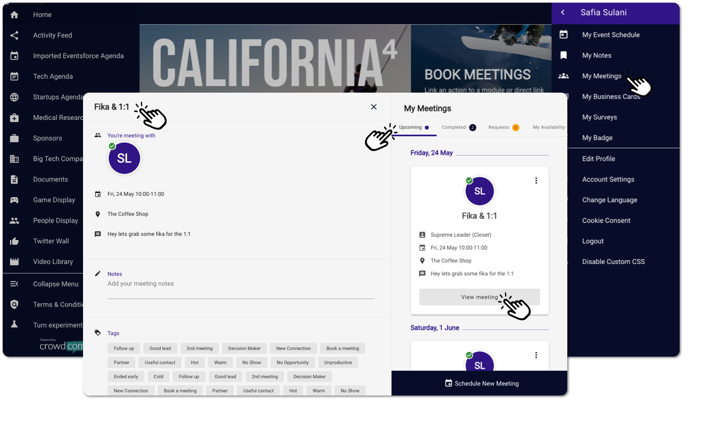Image resolution: width=702 pixels, height=428 pixels.
Task: Switch to the Requests tab
Action: (x=503, y=128)
